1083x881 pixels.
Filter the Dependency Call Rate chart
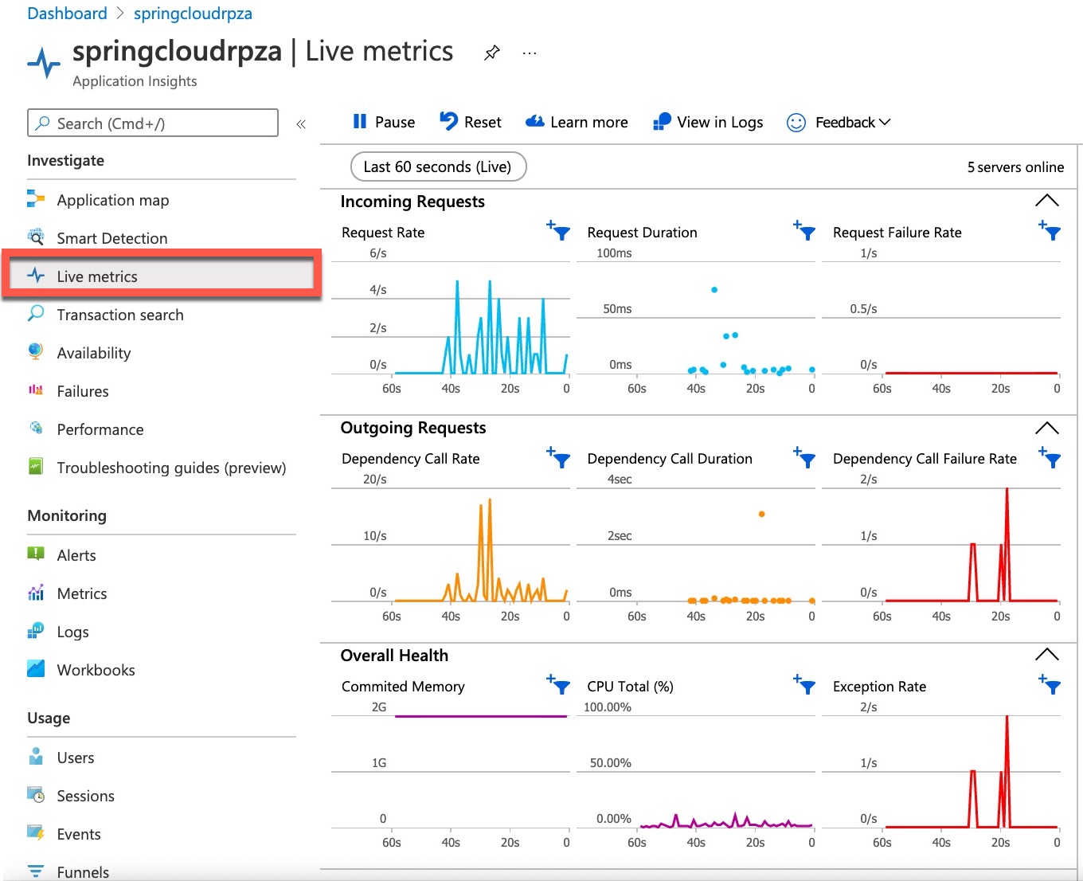pos(559,457)
